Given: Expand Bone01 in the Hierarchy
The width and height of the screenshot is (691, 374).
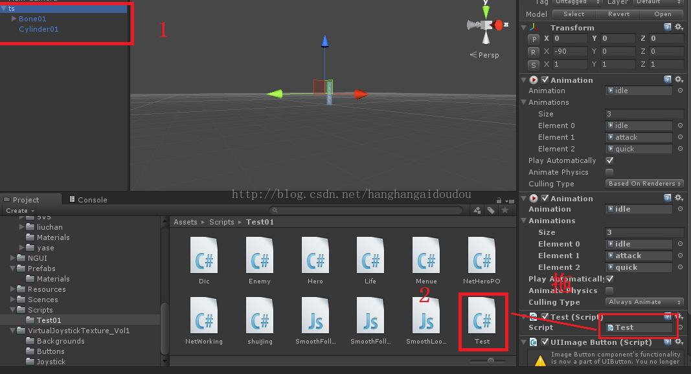Looking at the screenshot, I should (x=14, y=19).
